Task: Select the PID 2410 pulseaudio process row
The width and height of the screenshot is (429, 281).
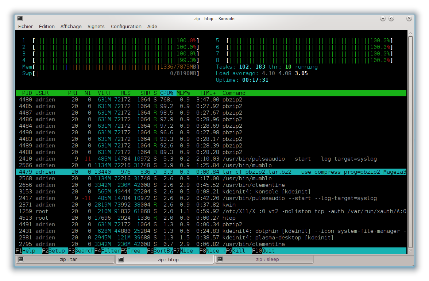Action: [x=211, y=159]
